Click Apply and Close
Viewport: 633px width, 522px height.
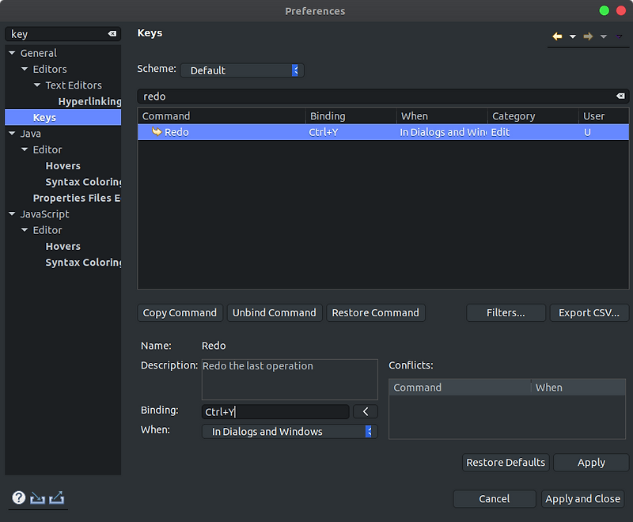pos(583,499)
